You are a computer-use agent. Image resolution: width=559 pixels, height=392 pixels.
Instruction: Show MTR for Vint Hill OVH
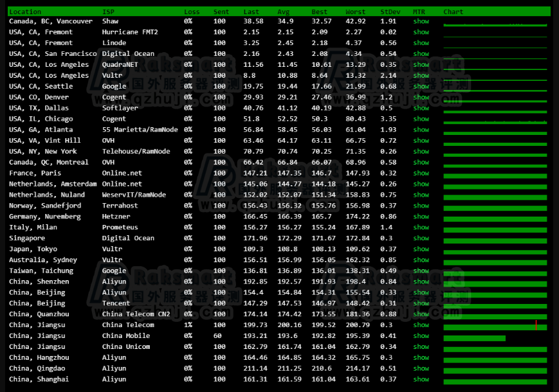click(421, 141)
